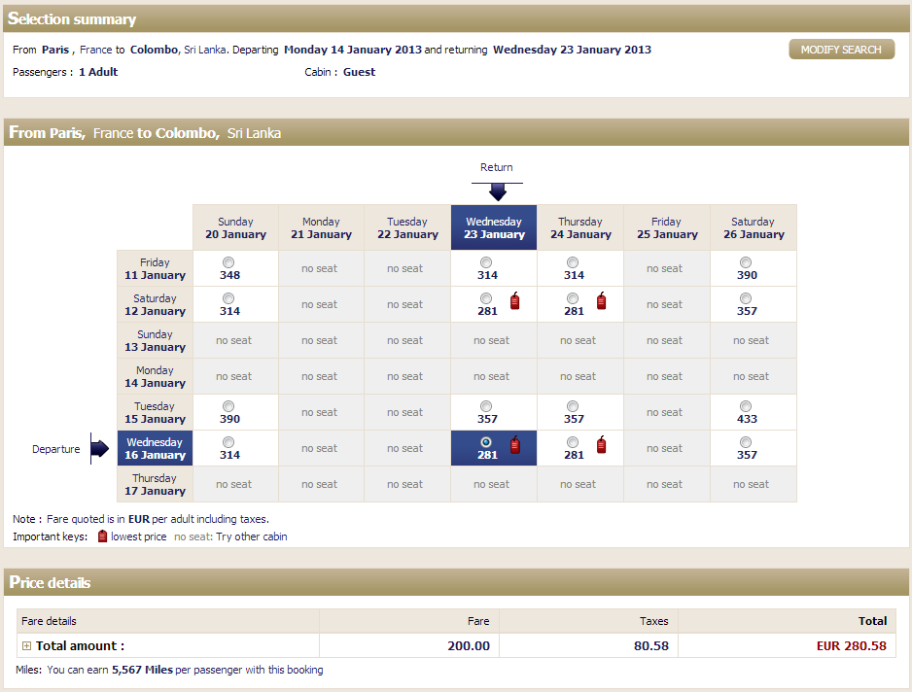Click the lowest price legend icon in Important keys
Image resolution: width=912 pixels, height=692 pixels.
[103, 536]
